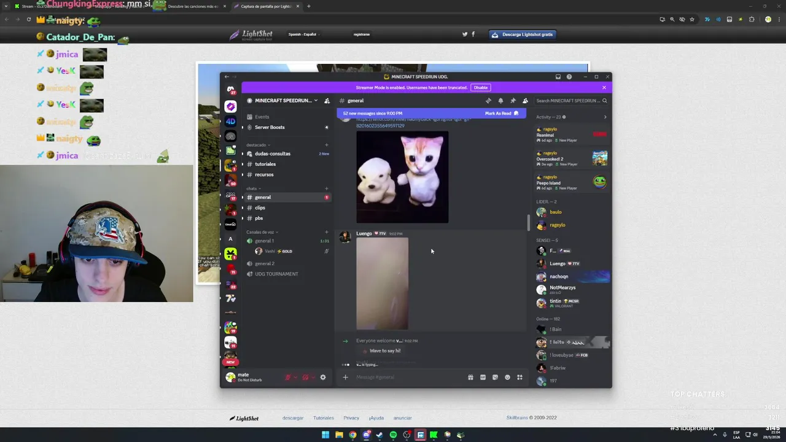Dismiss the Streamer Mode banner
This screenshot has width=786, height=442.
pos(604,88)
